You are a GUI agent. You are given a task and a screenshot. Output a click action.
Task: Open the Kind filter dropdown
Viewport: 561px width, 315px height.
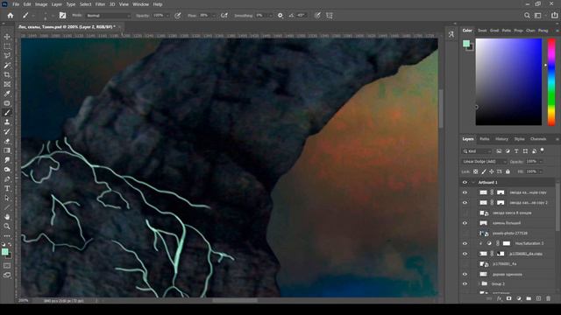point(477,151)
